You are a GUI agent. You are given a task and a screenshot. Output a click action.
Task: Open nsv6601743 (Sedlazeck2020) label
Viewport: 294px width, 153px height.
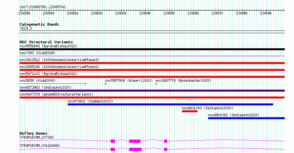[x=207, y=108]
